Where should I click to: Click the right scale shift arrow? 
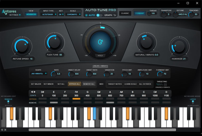pos(35,92)
